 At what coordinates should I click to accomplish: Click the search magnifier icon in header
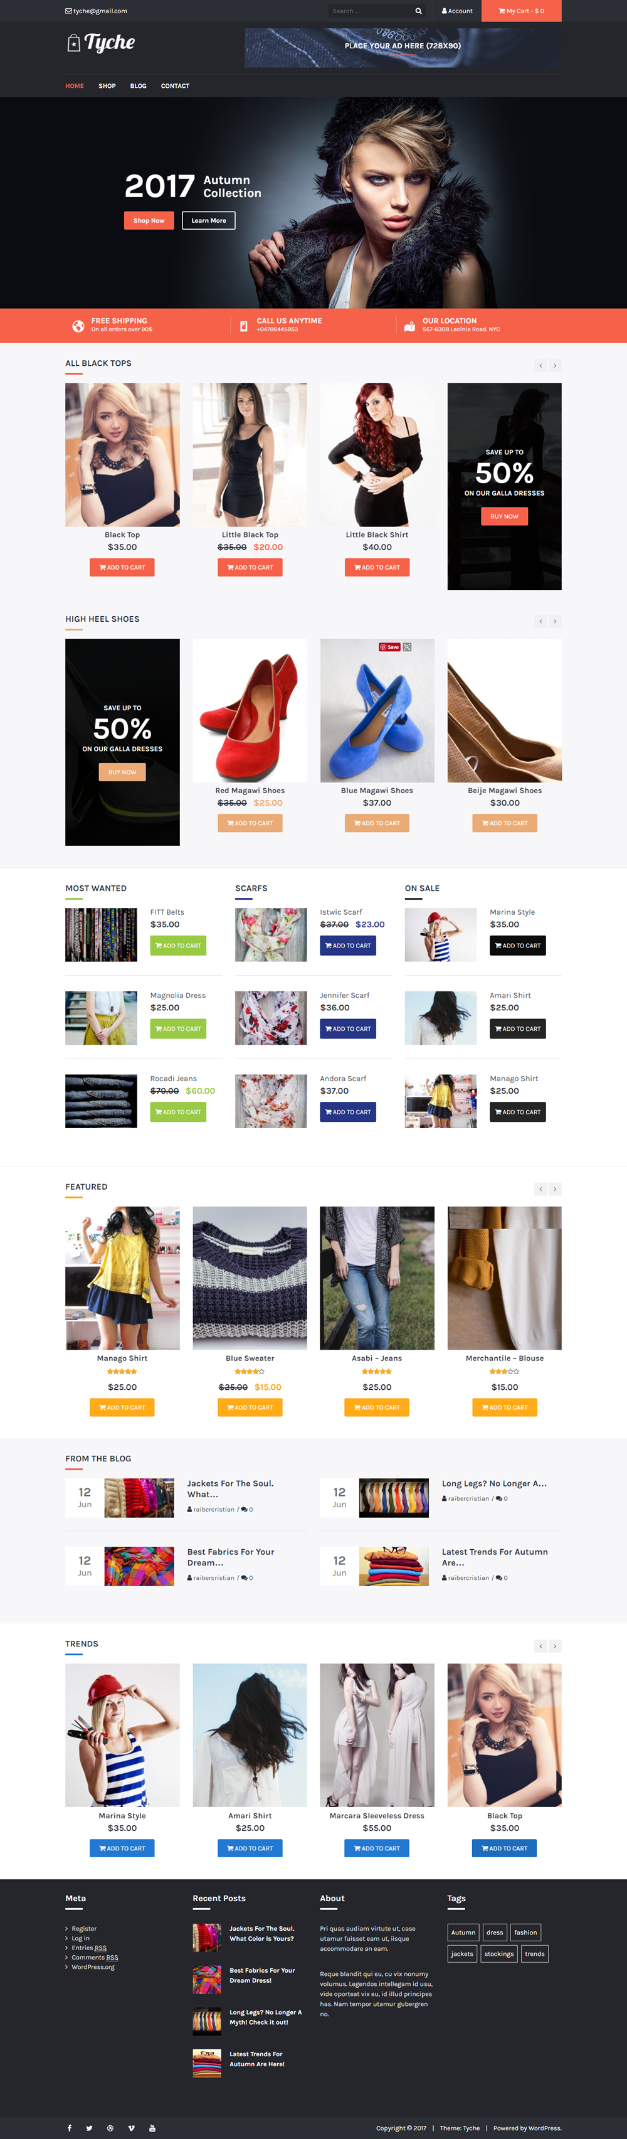coord(418,11)
